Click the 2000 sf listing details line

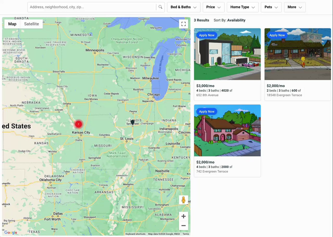pos(214,167)
